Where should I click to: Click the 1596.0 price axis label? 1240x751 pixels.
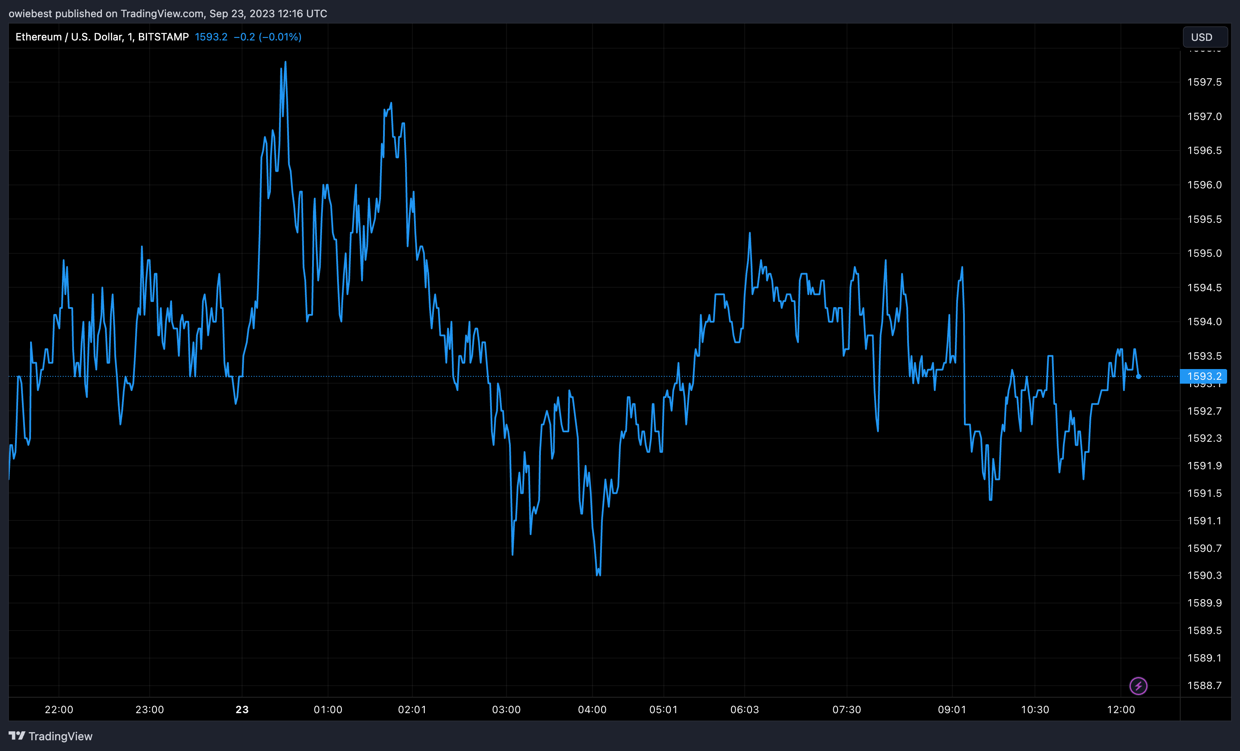point(1204,185)
